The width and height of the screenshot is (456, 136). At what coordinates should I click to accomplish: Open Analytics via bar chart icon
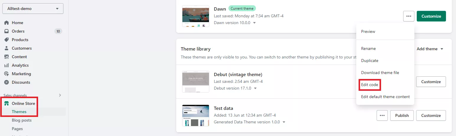coord(6,65)
